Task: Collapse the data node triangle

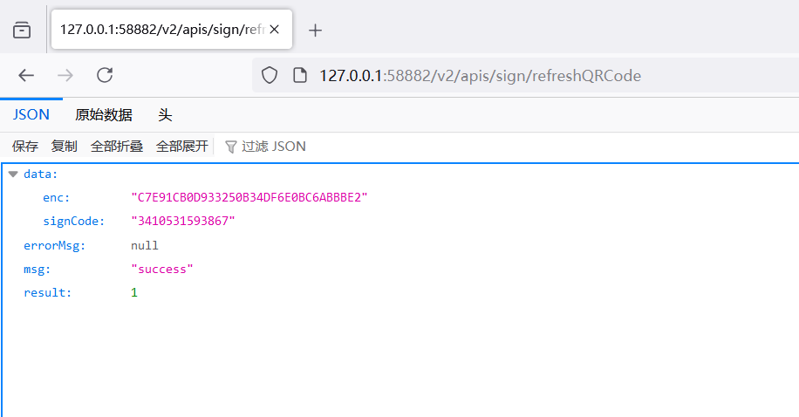Action: point(12,174)
